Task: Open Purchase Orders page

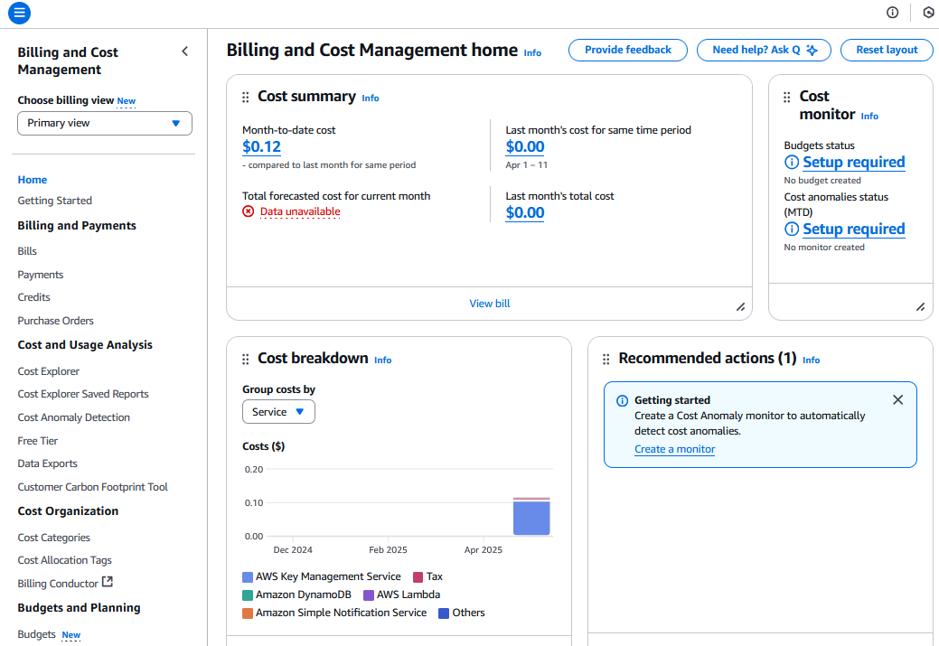Action: (x=56, y=321)
